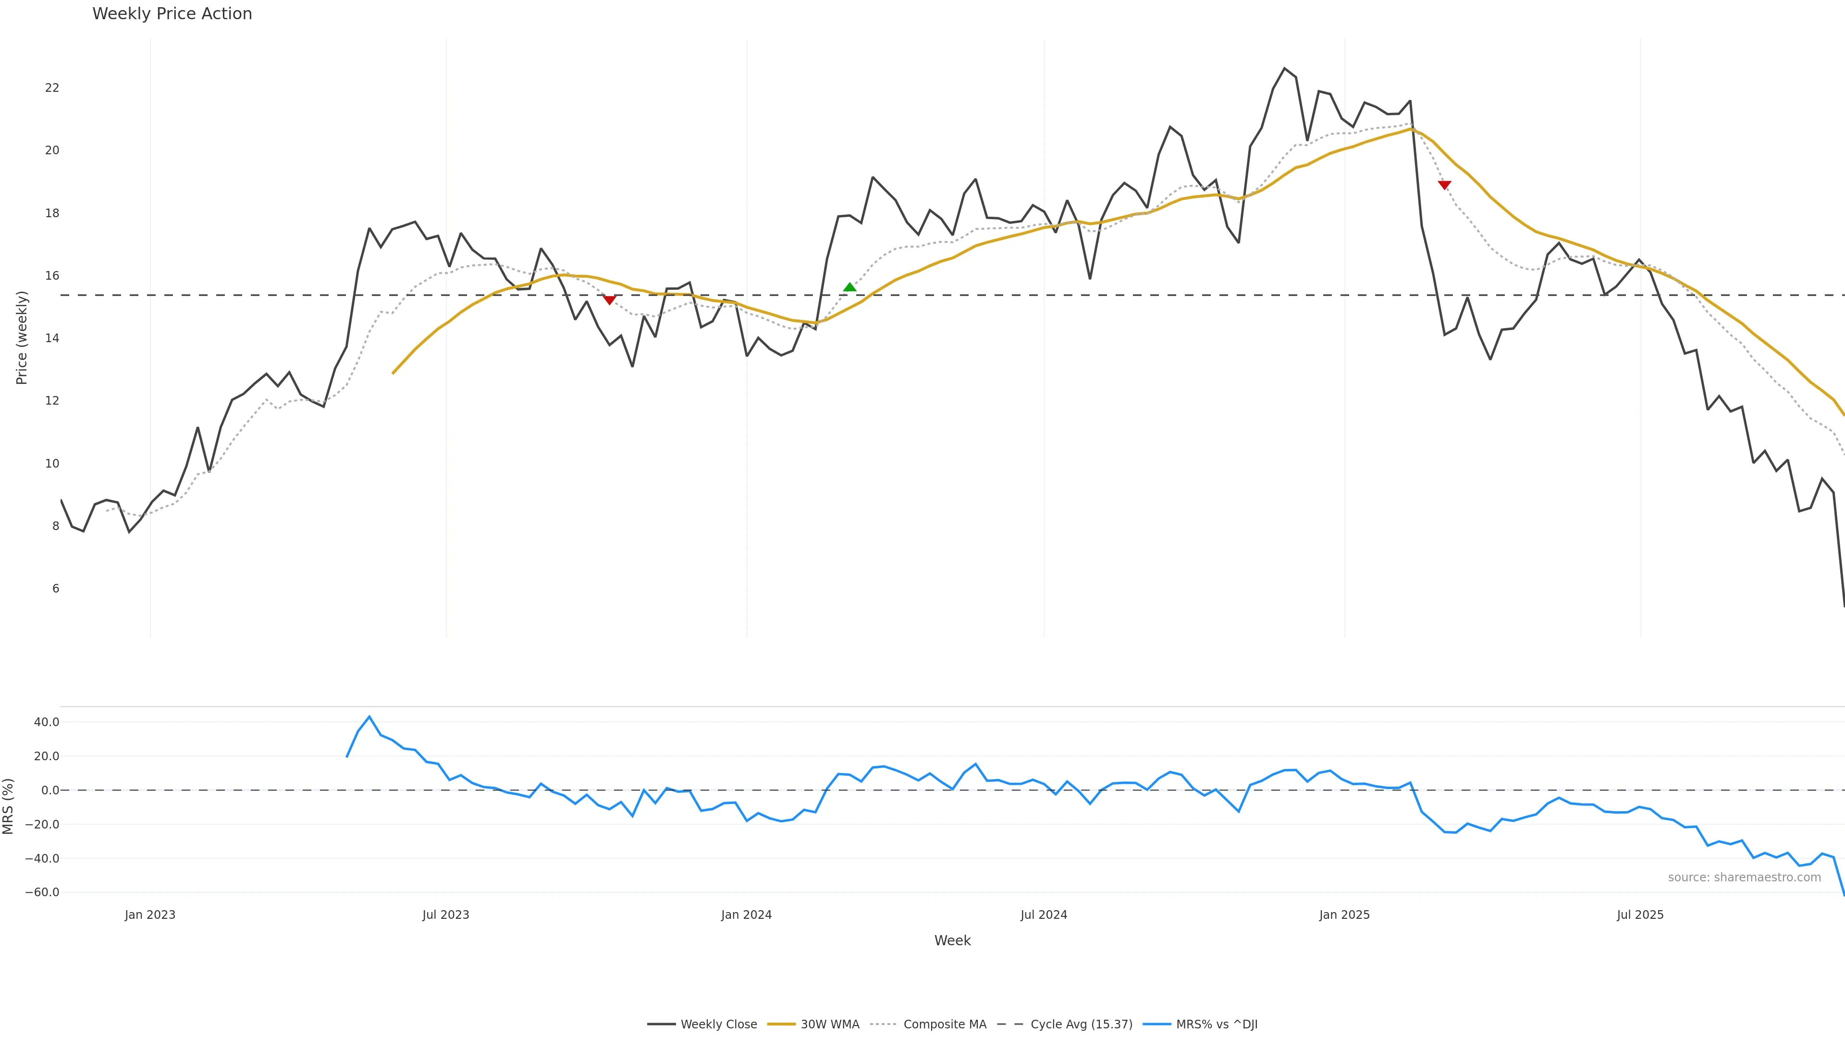The image size is (1845, 1038).
Task: Select the Jan 2024 x-axis label
Action: point(746,915)
